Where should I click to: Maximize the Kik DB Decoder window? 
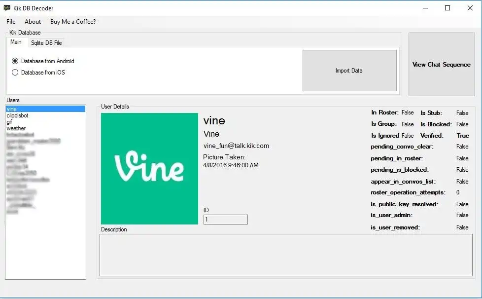448,8
